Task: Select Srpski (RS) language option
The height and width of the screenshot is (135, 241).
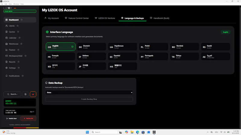Action: 215,47
